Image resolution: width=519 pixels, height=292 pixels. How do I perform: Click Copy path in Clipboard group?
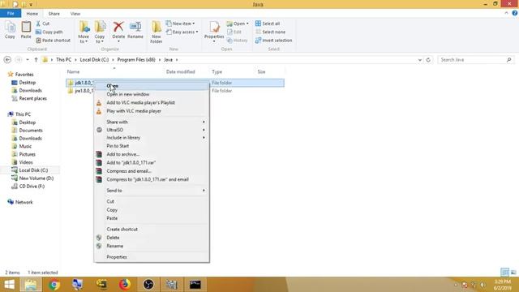pos(49,32)
